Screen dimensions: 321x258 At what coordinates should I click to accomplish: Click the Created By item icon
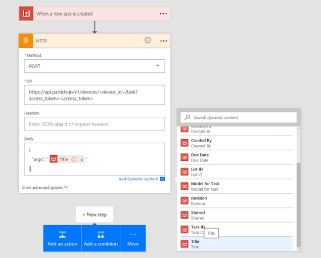(185, 143)
